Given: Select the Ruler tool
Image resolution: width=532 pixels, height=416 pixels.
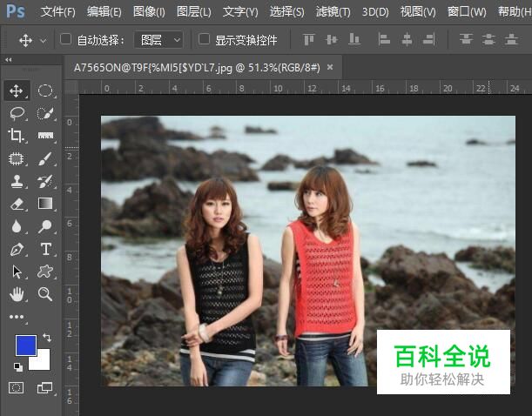Looking at the screenshot, I should [x=45, y=136].
